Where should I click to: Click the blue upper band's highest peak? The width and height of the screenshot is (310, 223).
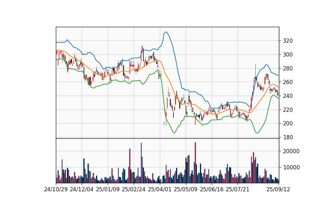[166, 32]
